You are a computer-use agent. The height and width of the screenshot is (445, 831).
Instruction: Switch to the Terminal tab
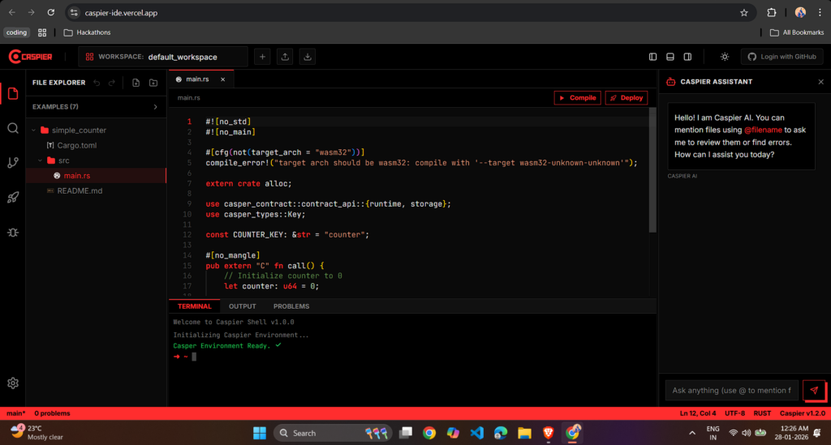coord(195,306)
